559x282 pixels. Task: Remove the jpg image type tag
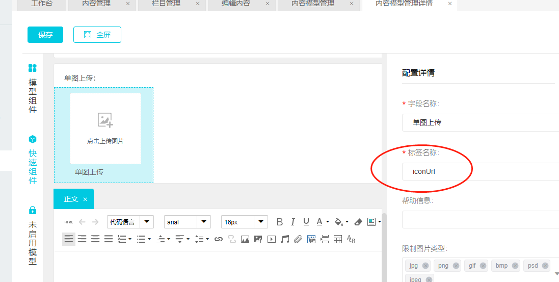coord(425,266)
